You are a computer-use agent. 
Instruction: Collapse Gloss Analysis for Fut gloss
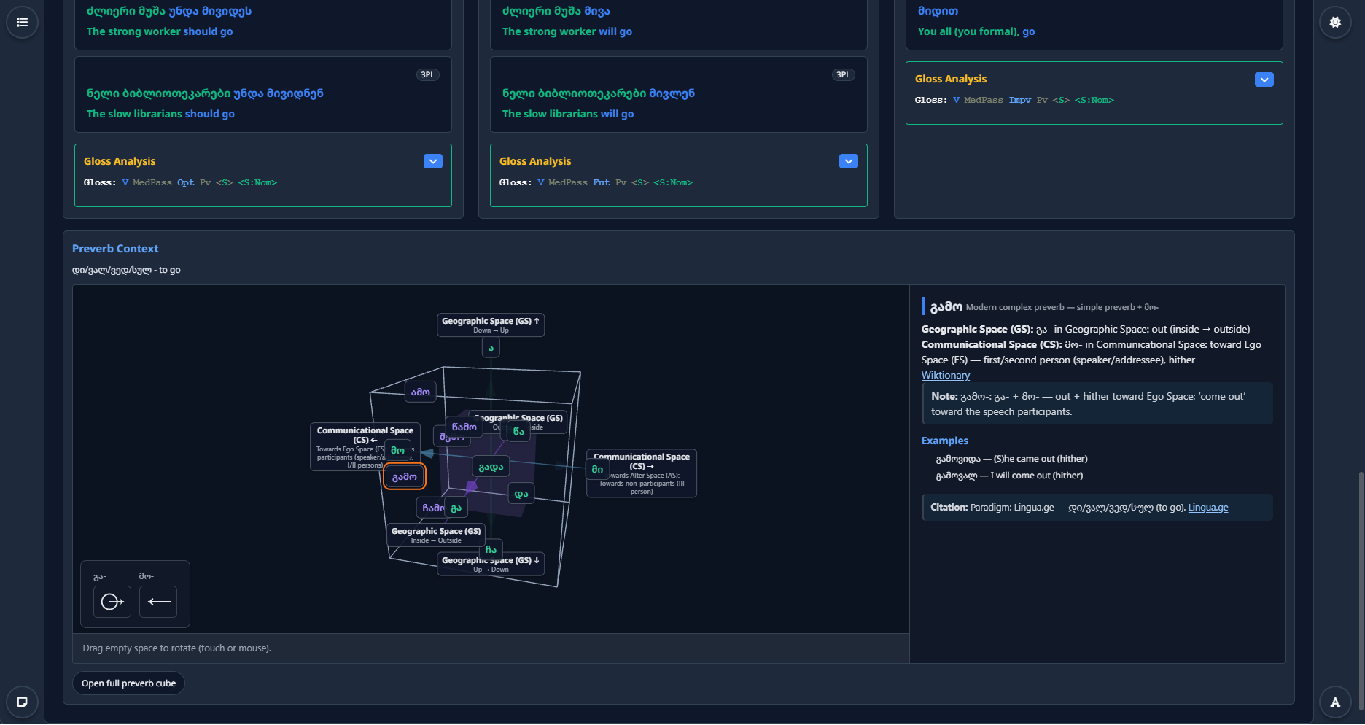point(849,161)
